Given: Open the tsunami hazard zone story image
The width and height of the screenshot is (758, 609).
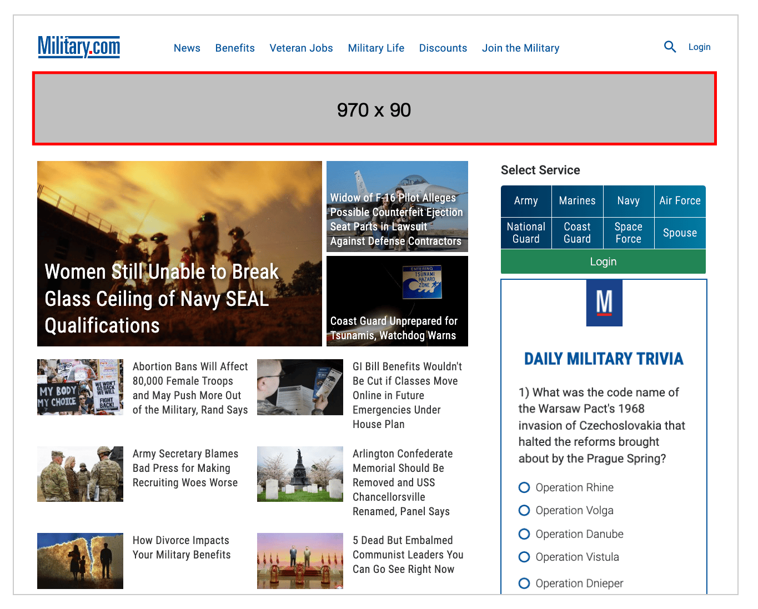Looking at the screenshot, I should coord(397,301).
